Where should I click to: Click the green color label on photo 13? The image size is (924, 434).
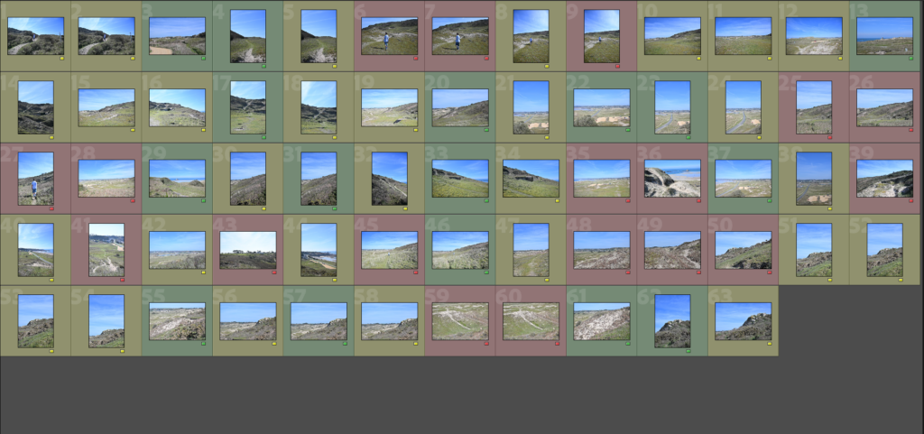[x=911, y=58]
